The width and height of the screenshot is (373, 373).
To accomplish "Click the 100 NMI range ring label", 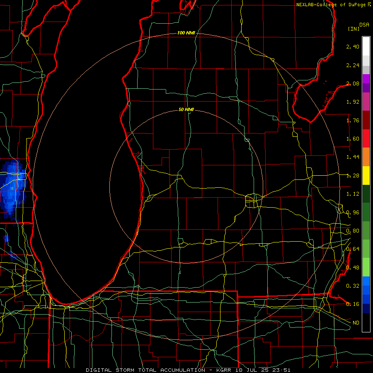I will tap(186, 33).
